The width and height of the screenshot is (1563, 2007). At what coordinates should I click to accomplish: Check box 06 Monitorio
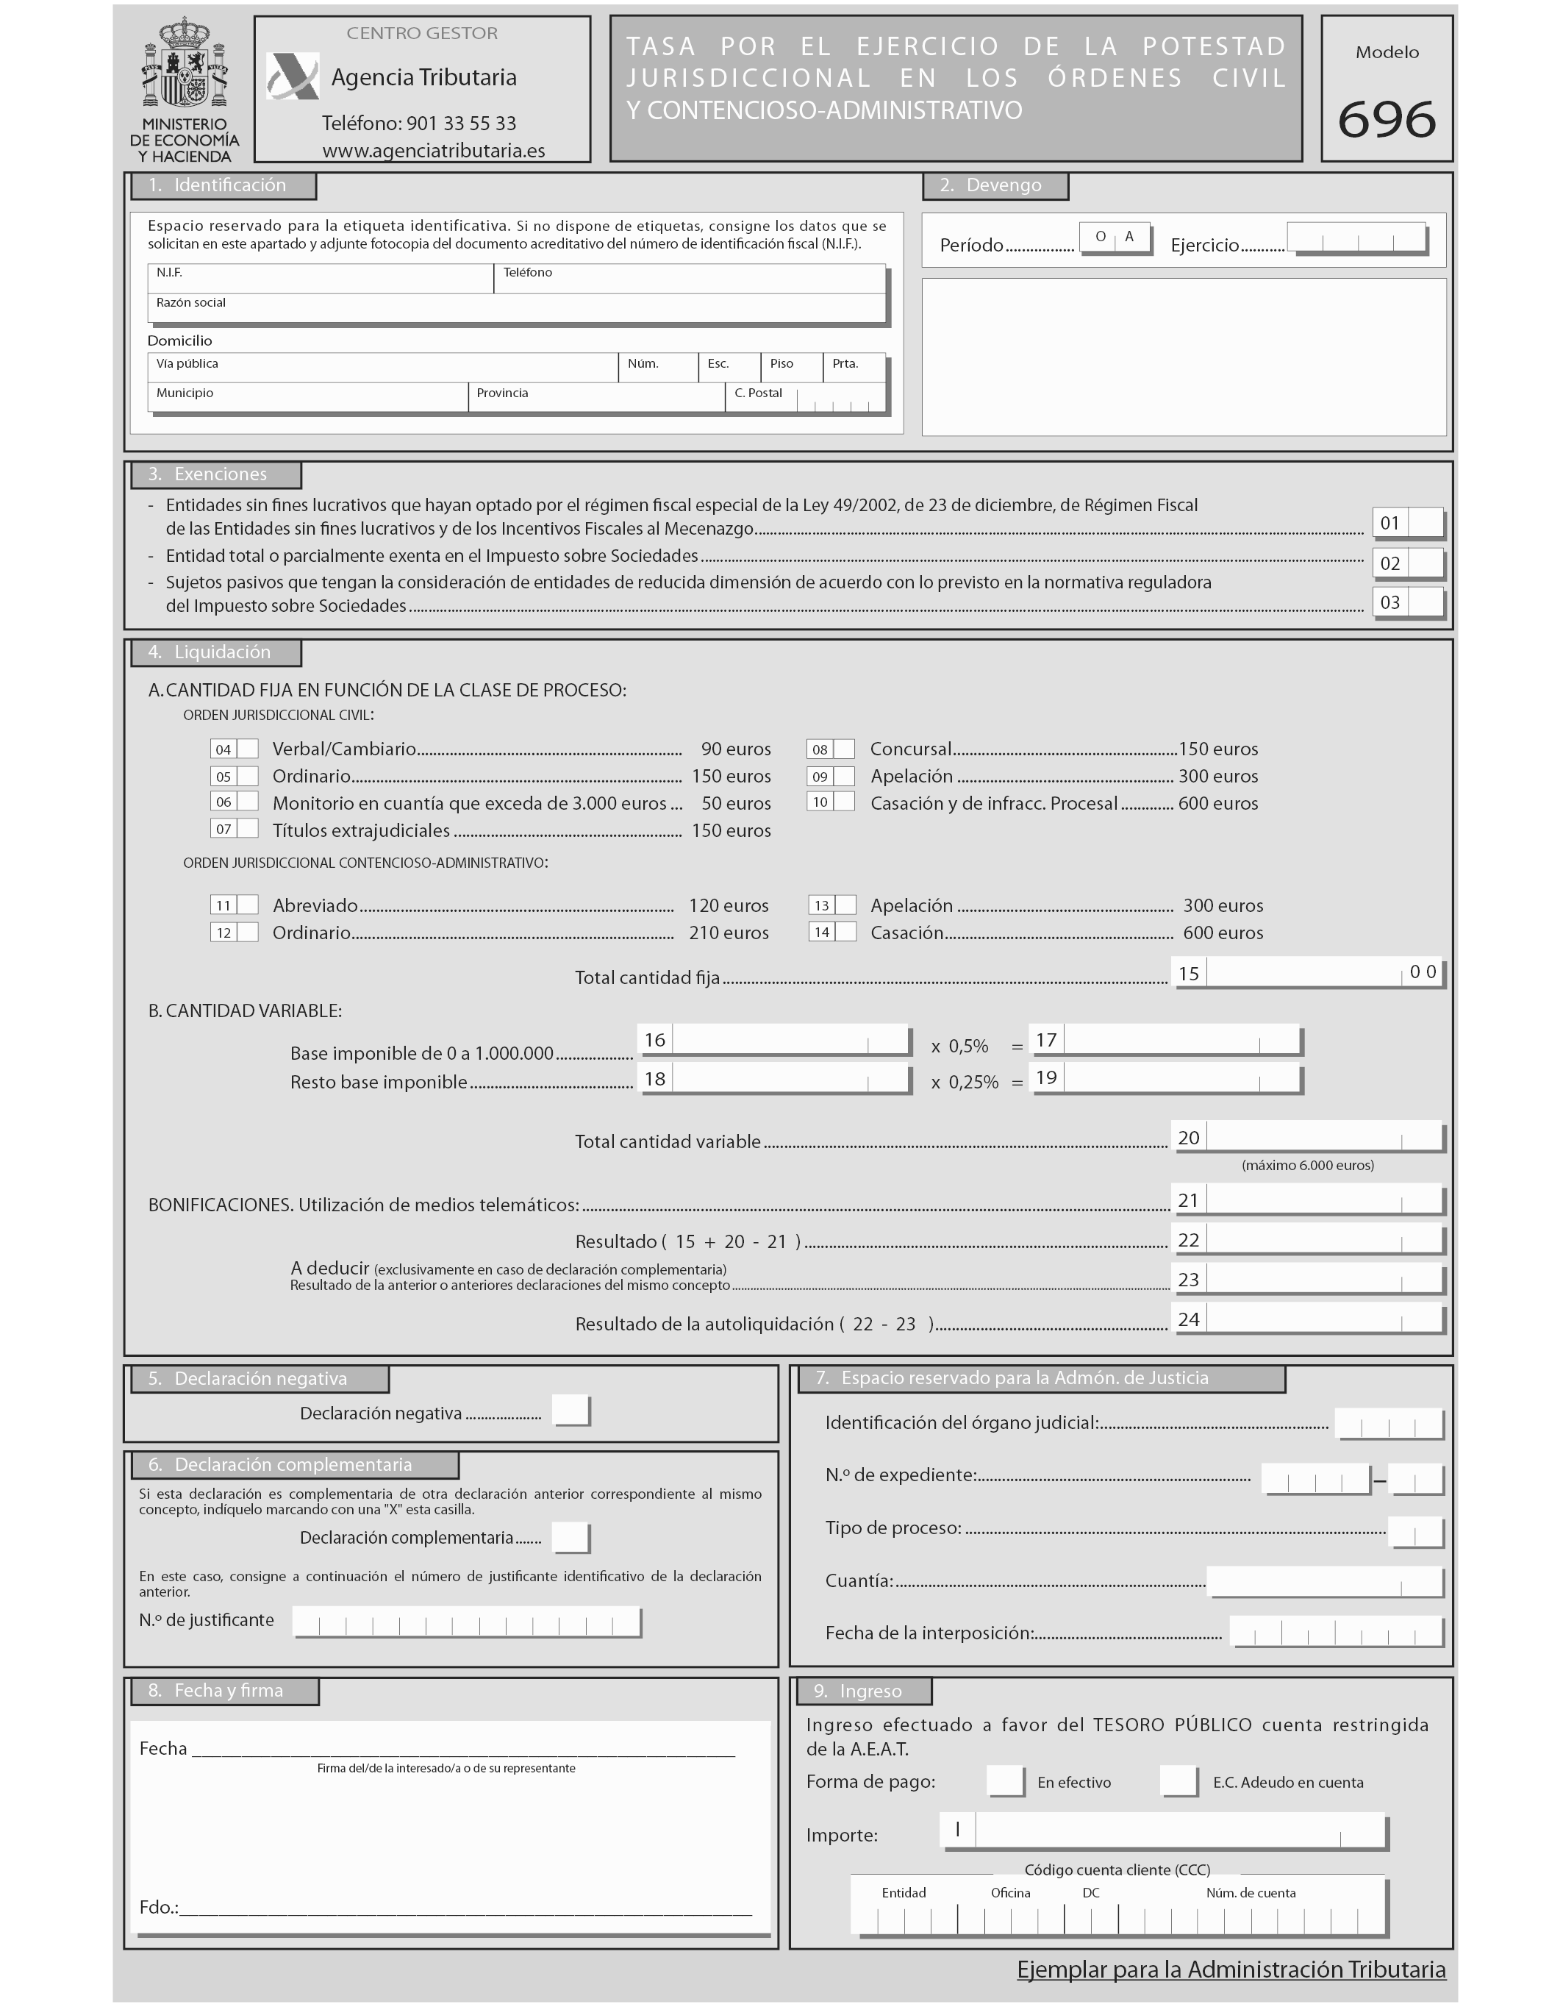click(247, 802)
